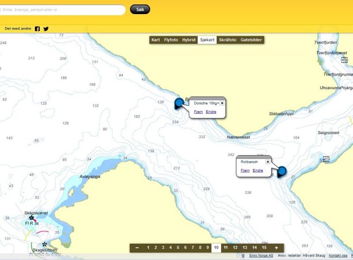The height and width of the screenshot is (260, 353).
Task: Click Fjern link in Dorsche popup
Action: [198, 112]
